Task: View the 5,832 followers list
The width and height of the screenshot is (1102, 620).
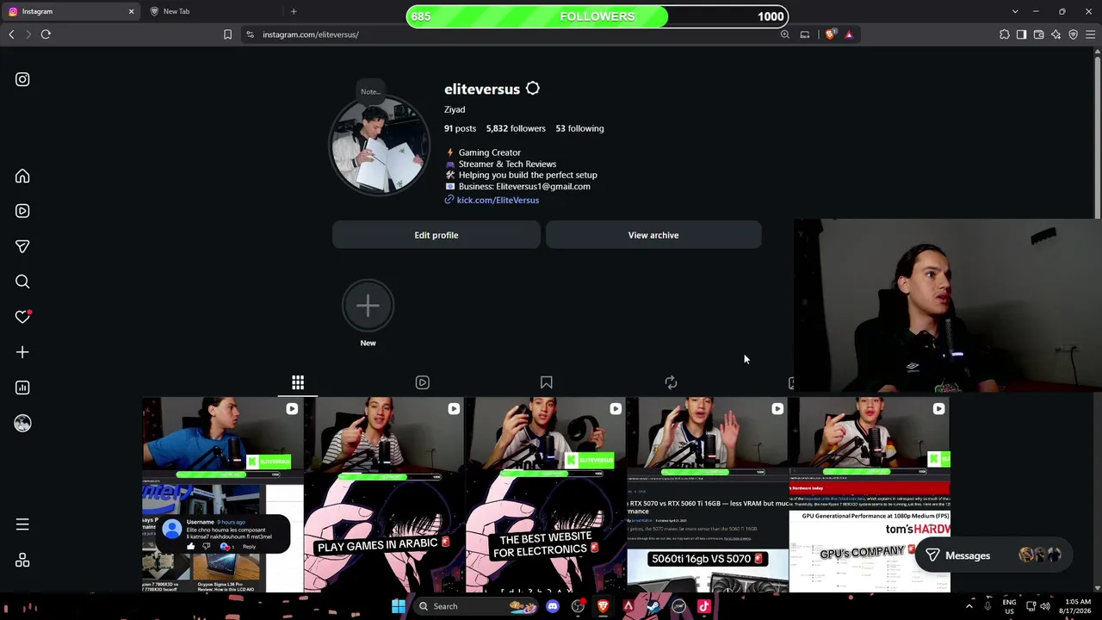Action: pos(516,128)
